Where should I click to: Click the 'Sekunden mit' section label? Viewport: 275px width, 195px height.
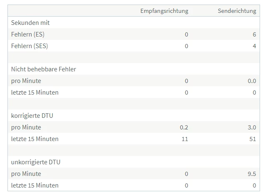click(30, 23)
